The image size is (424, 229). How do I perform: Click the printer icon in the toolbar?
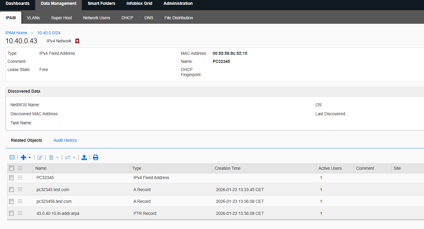click(x=96, y=157)
